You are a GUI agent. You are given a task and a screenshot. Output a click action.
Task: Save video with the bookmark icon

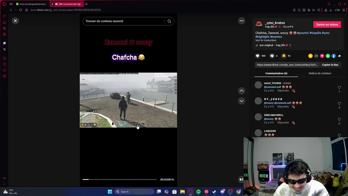pyautogui.click(x=284, y=56)
